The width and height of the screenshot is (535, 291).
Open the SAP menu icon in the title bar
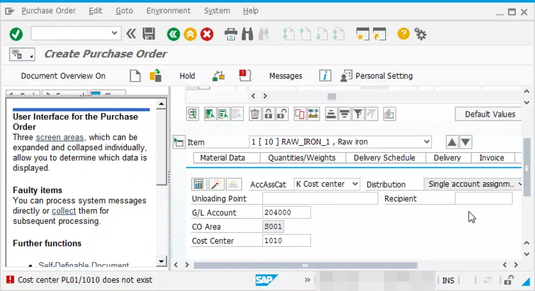point(10,11)
